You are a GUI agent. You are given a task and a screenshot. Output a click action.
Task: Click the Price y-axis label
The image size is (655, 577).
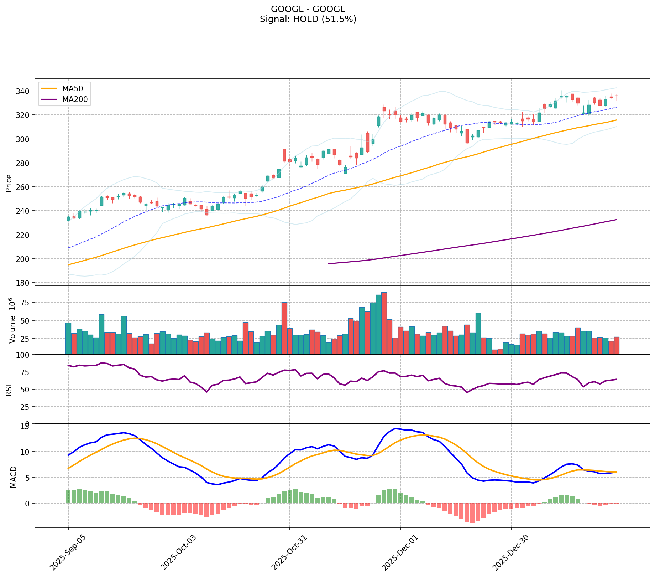[x=9, y=183]
